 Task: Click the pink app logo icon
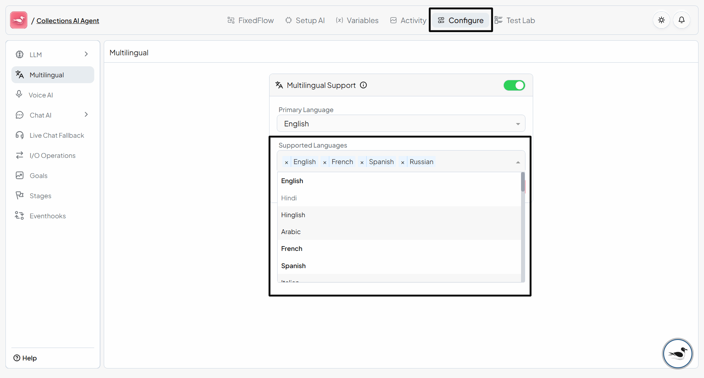pyautogui.click(x=19, y=20)
